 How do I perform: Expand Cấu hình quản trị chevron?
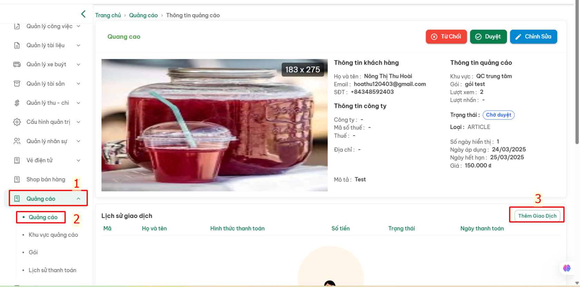pyautogui.click(x=78, y=122)
